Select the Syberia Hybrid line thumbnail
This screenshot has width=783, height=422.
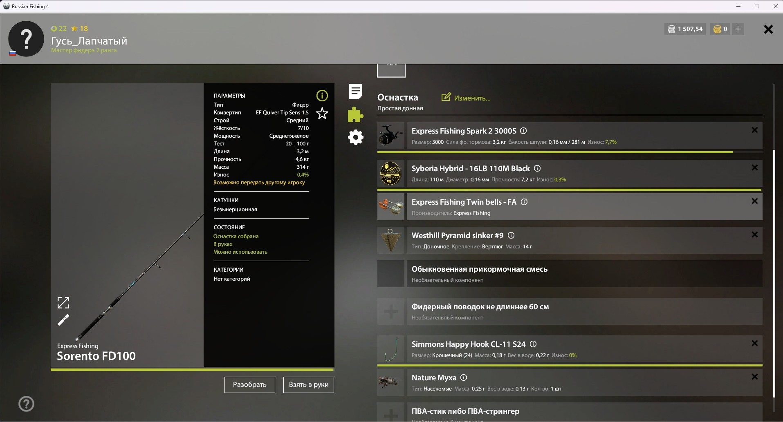(x=391, y=173)
